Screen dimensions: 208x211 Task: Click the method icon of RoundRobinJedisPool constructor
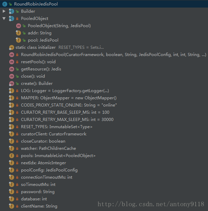tap(12, 55)
